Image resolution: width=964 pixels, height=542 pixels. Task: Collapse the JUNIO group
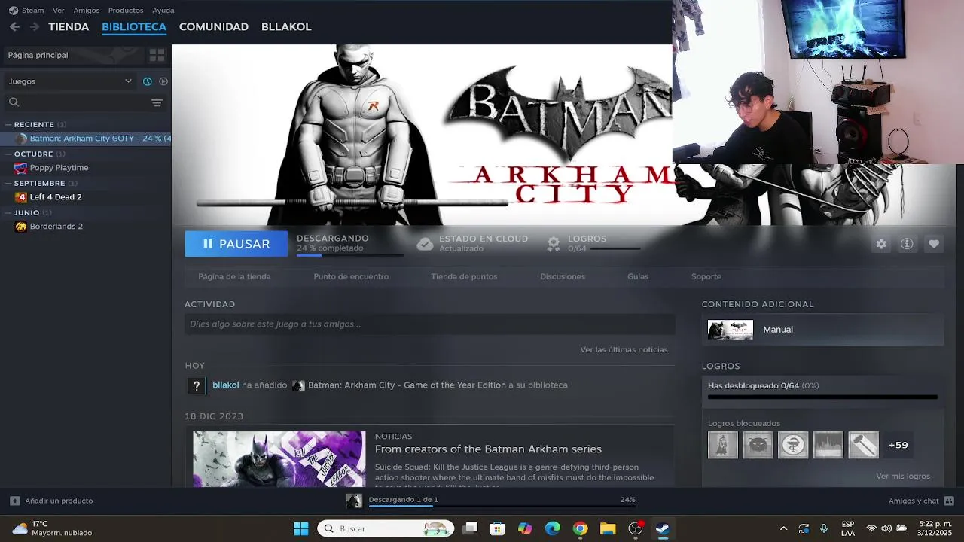pos(8,212)
